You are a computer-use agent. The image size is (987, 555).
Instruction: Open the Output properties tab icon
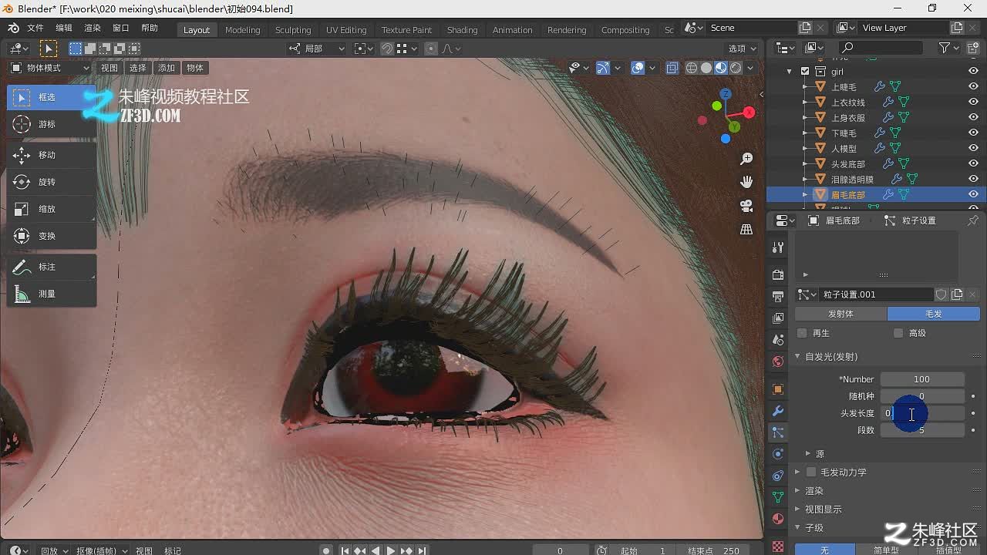pyautogui.click(x=778, y=297)
